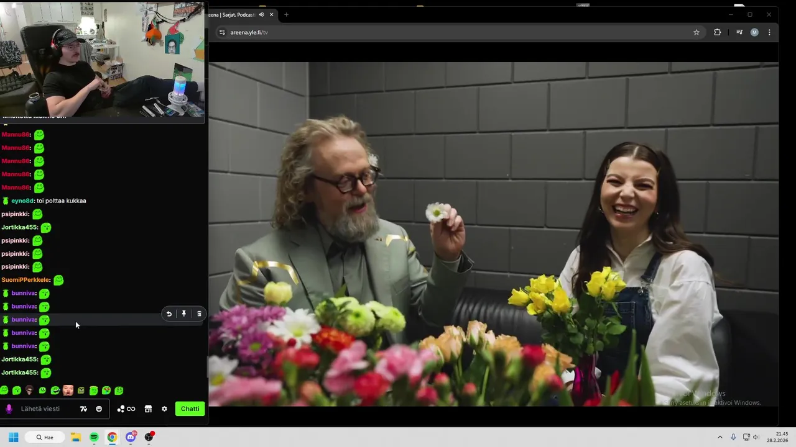
Task: Click the Areena video player
Action: [x=493, y=234]
